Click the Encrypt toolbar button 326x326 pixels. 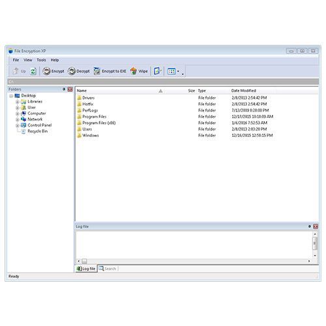tap(53, 71)
